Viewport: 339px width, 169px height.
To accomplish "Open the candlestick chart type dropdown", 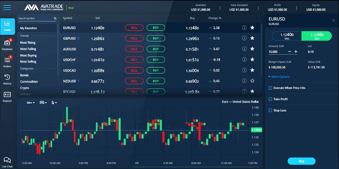I will point(43,103).
